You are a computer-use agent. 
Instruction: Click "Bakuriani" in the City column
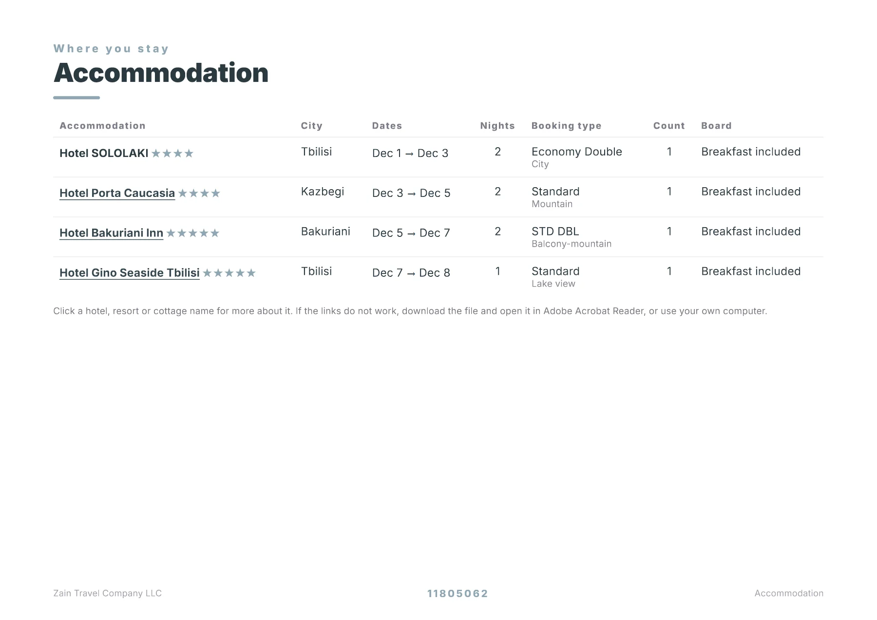coord(325,232)
